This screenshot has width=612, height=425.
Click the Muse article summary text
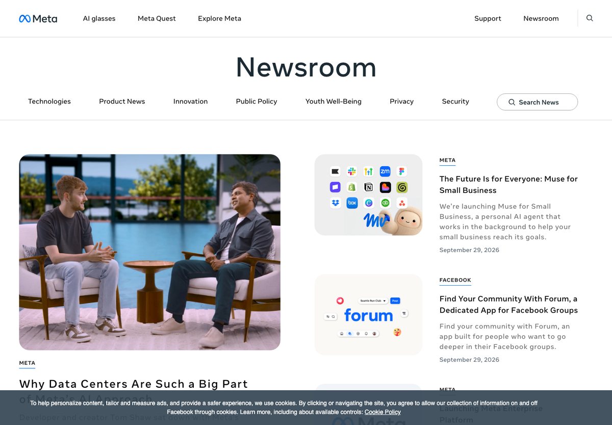(x=505, y=221)
